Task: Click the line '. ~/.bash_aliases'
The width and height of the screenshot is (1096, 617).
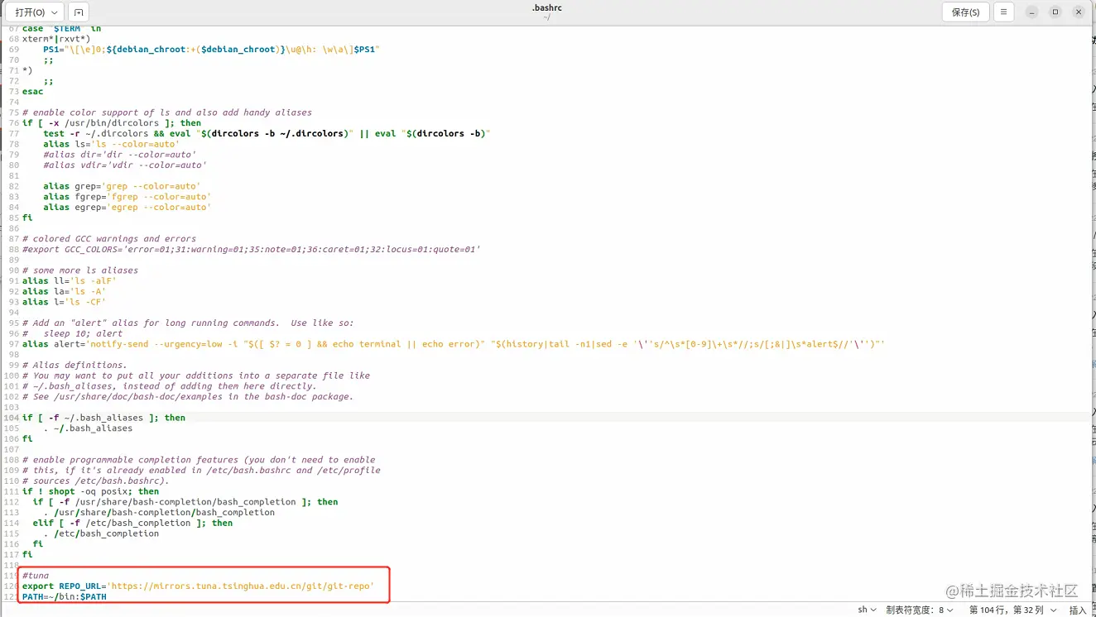Action: point(88,428)
